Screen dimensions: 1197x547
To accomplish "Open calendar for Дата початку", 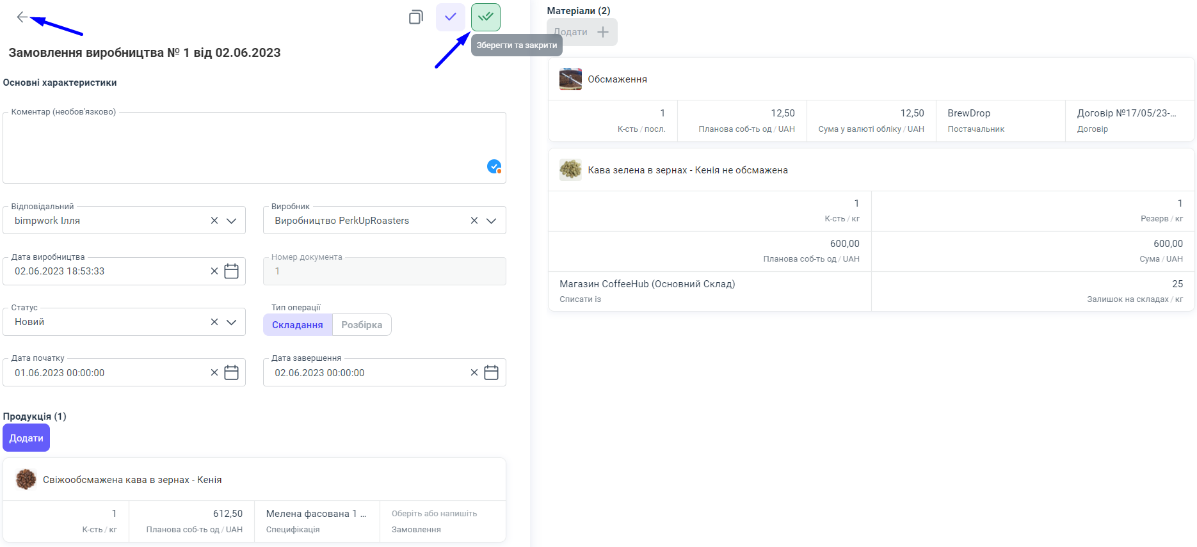I will click(x=232, y=373).
